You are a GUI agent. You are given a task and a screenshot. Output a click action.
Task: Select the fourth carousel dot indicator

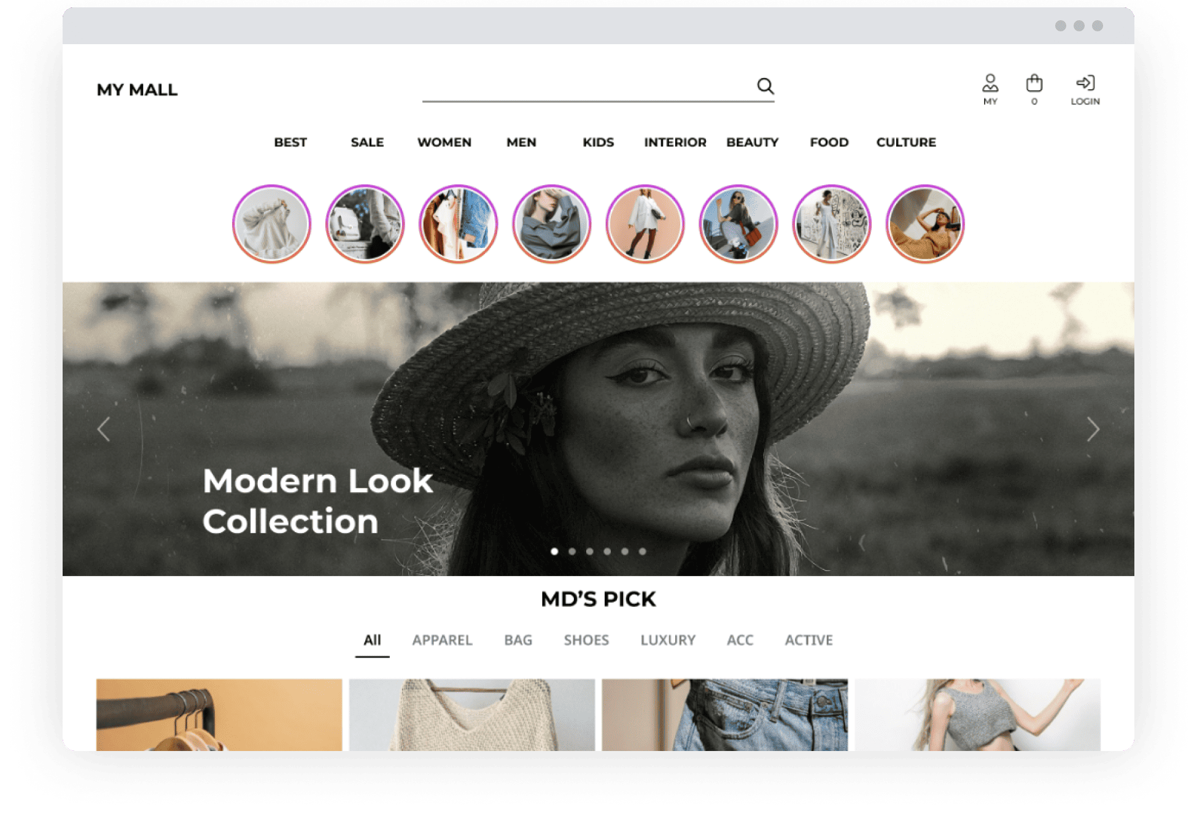(607, 551)
